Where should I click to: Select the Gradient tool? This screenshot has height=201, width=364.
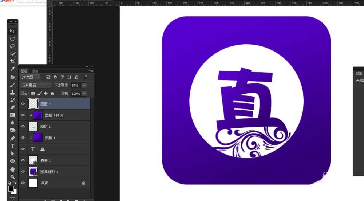point(12,115)
